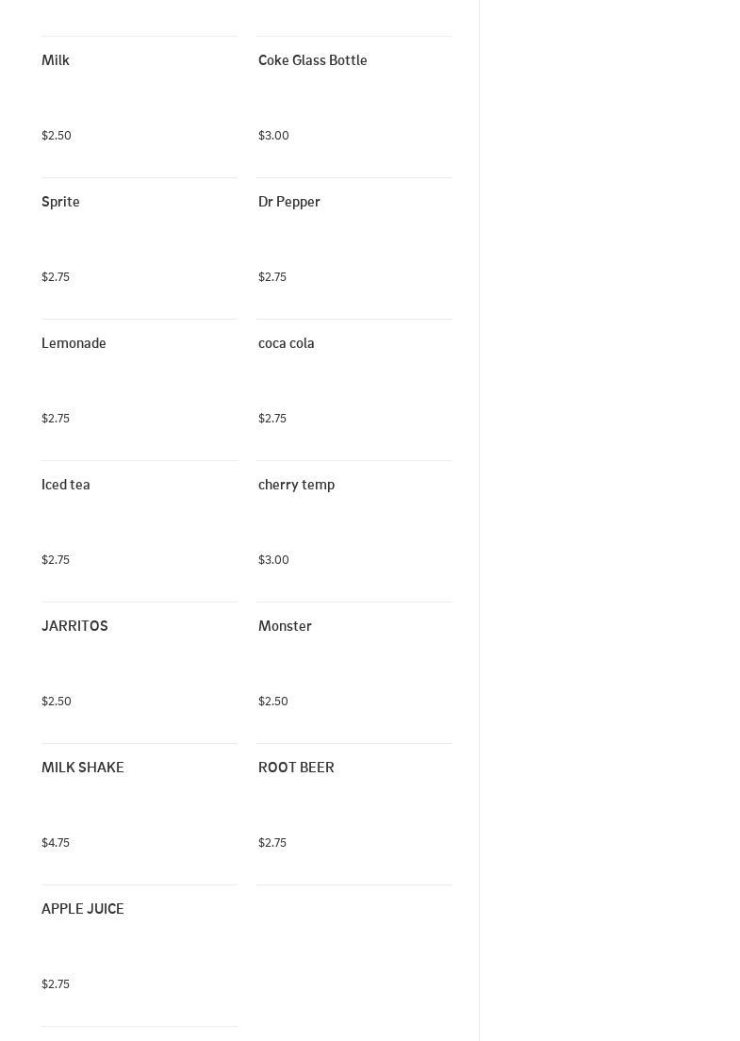Choose the Sprite drink

(x=60, y=202)
